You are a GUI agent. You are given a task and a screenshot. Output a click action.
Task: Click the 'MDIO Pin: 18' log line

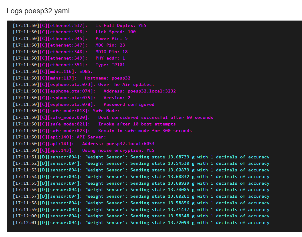click(x=70, y=52)
